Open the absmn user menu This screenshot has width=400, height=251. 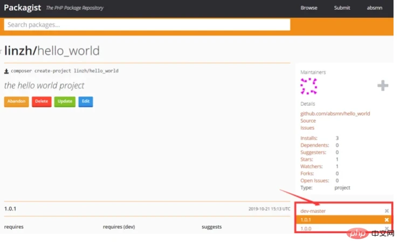tap(374, 8)
